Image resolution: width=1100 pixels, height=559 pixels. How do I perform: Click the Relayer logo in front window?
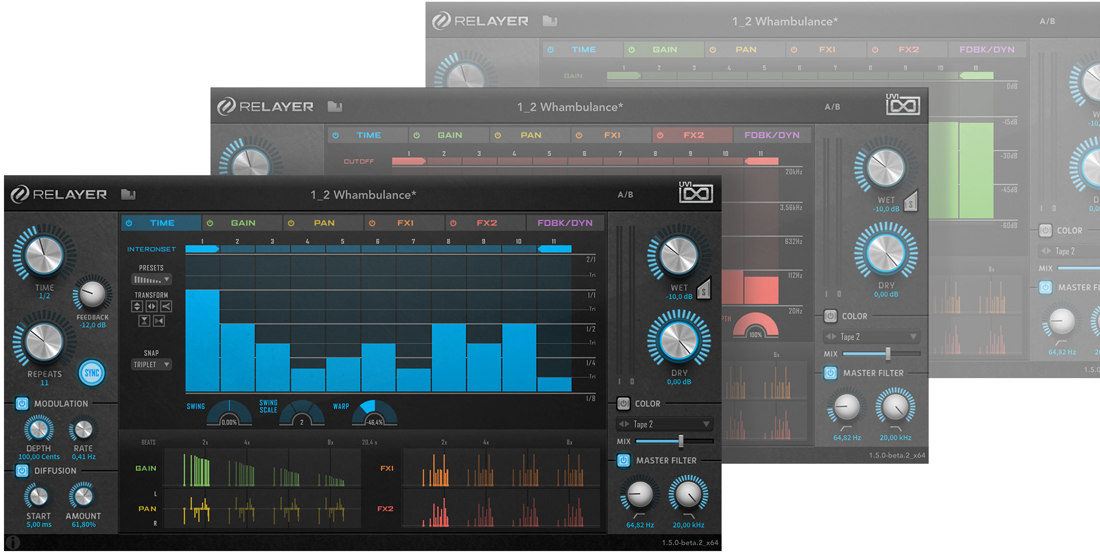pyautogui.click(x=59, y=194)
